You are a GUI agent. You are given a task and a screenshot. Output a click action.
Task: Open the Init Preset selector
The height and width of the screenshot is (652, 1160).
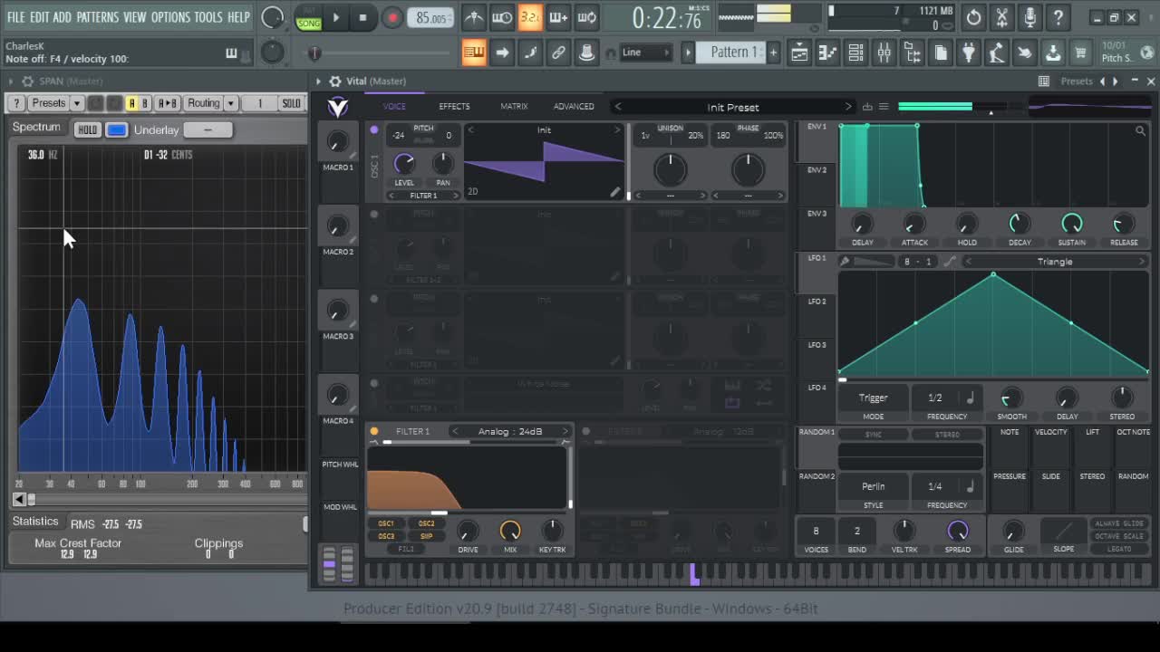pos(733,107)
